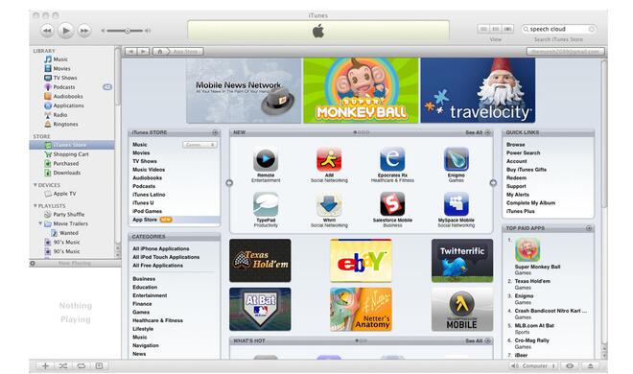633x374 pixels.
Task: Show previous page of New apps
Action: pyautogui.click(x=229, y=183)
